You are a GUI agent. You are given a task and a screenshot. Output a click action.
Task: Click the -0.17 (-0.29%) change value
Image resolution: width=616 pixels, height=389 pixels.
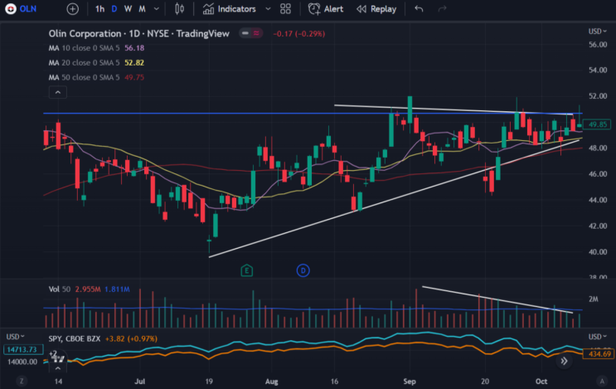pyautogui.click(x=299, y=34)
